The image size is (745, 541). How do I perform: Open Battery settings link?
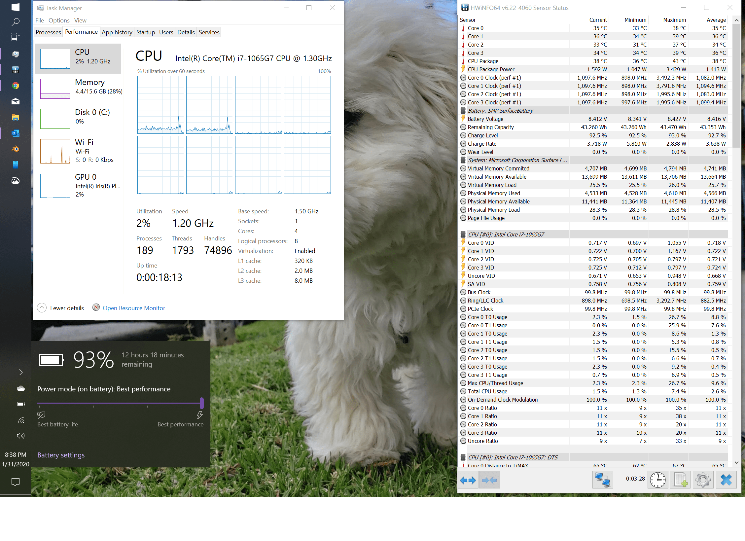61,455
